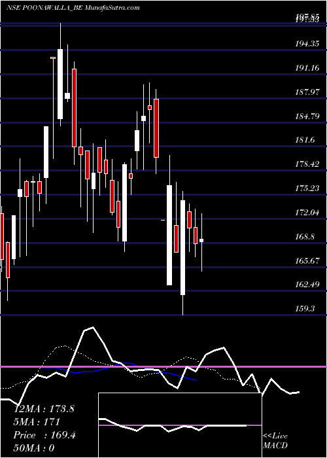Click the <<Live MACD label

275,441
